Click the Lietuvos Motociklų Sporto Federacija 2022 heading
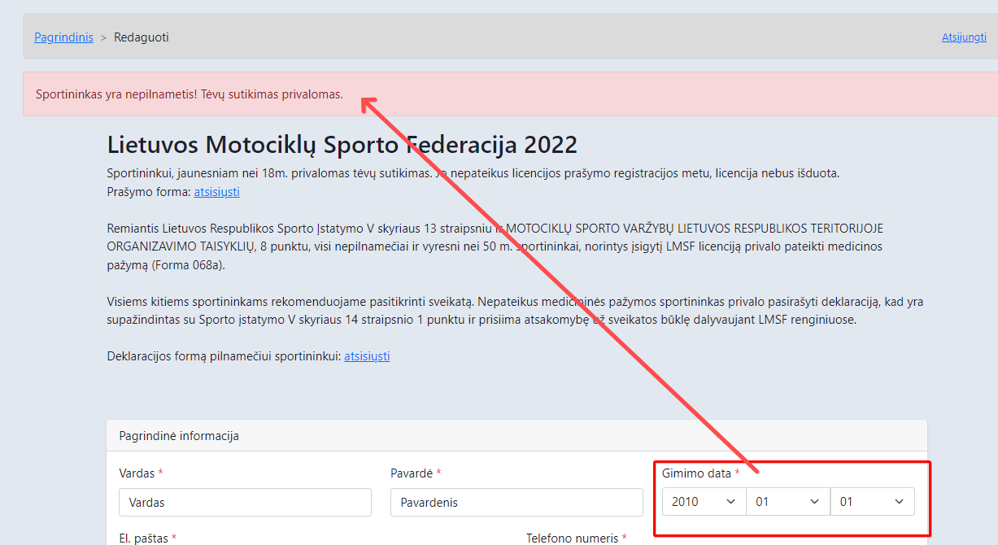Screen dimensions: 998x545 tap(342, 145)
